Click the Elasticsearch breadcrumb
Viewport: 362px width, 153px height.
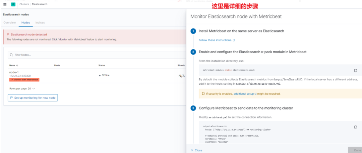[x=40, y=4]
